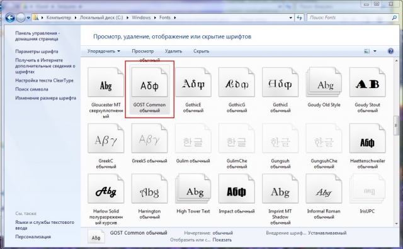
Task: Refresh the Fonts folder address
Action: point(299,18)
